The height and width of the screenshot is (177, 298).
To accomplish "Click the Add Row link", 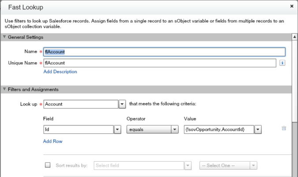I will [52, 141].
